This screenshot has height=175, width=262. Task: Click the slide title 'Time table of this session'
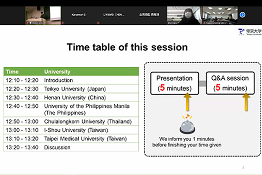[x=127, y=47]
